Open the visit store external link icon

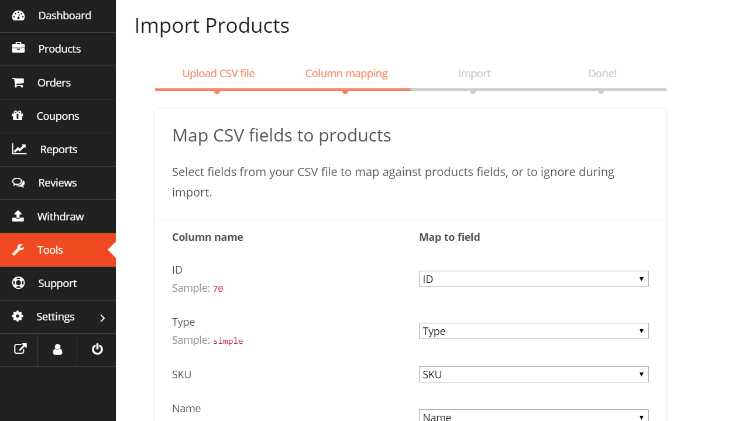click(20, 349)
